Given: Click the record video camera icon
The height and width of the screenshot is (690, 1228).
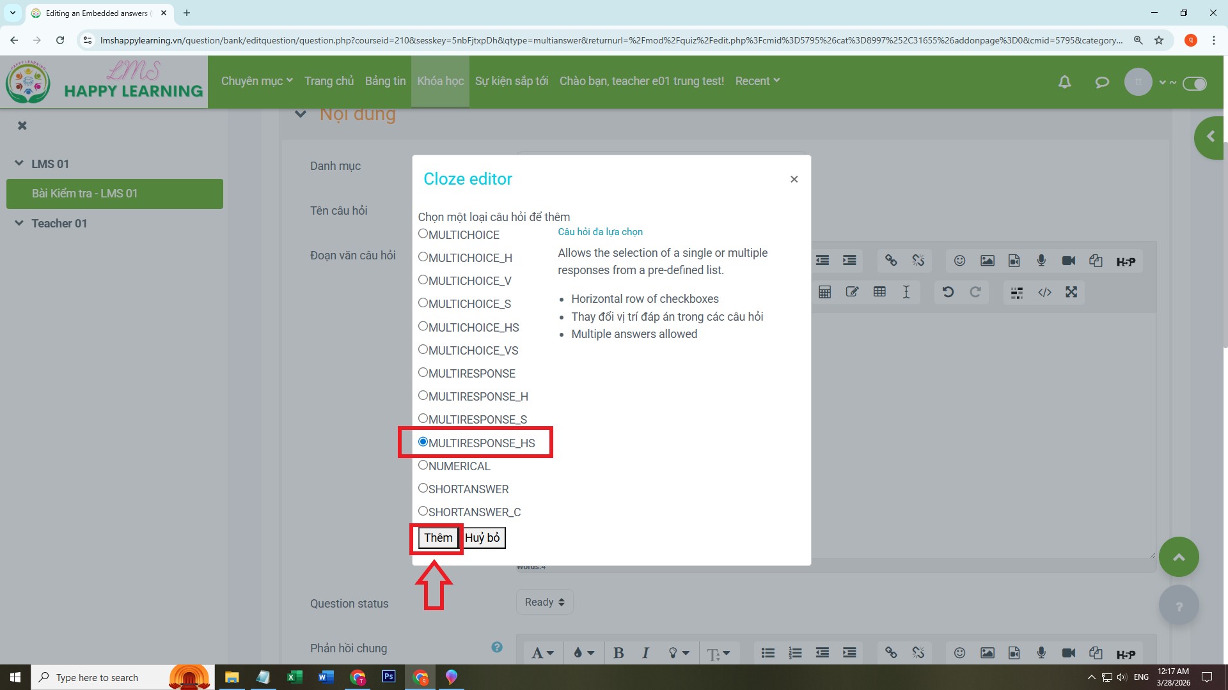Looking at the screenshot, I should [1068, 261].
